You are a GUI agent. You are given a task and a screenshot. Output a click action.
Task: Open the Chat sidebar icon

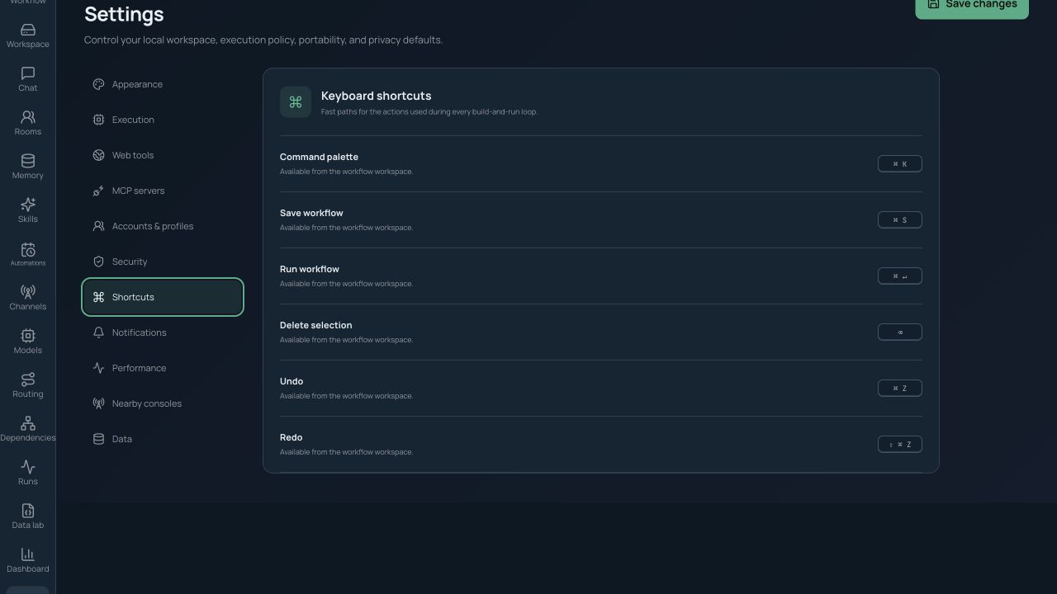(x=27, y=80)
